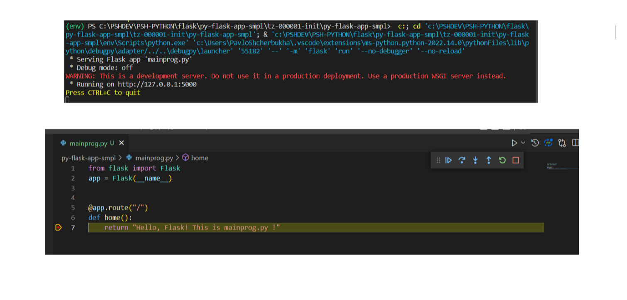Click the source control compare changes icon
The height and width of the screenshot is (300, 627).
point(562,143)
